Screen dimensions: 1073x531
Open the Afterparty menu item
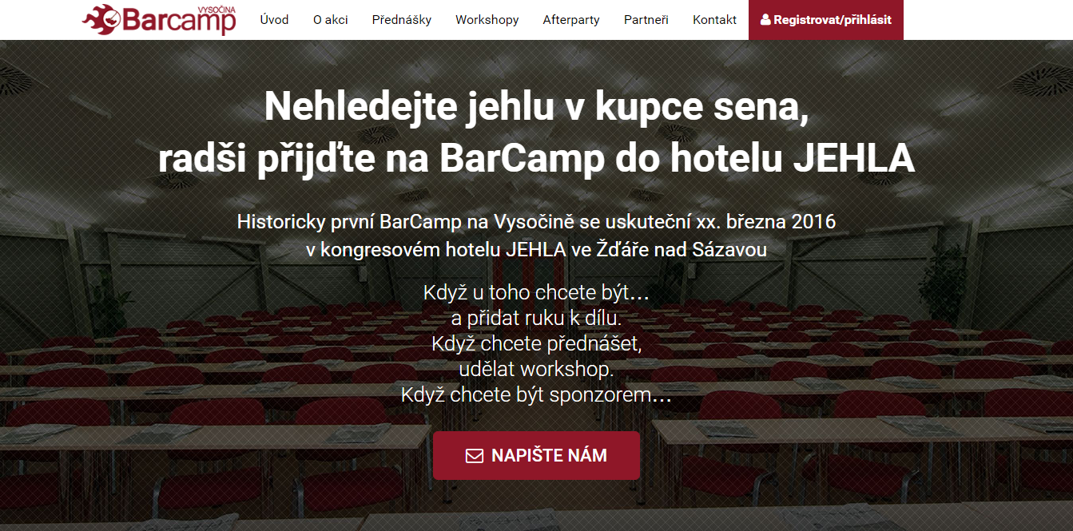tap(571, 20)
